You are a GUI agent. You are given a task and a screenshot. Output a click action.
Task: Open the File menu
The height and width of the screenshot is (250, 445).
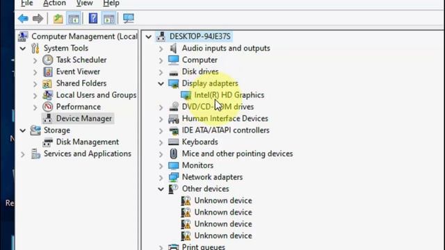coord(26,3)
